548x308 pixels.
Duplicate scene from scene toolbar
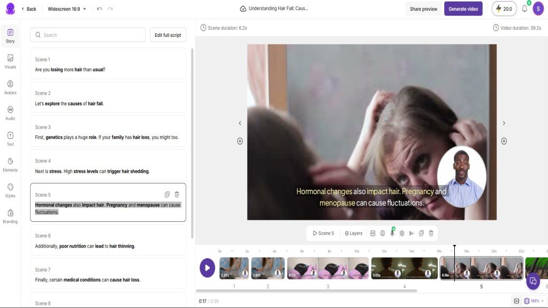click(x=421, y=233)
